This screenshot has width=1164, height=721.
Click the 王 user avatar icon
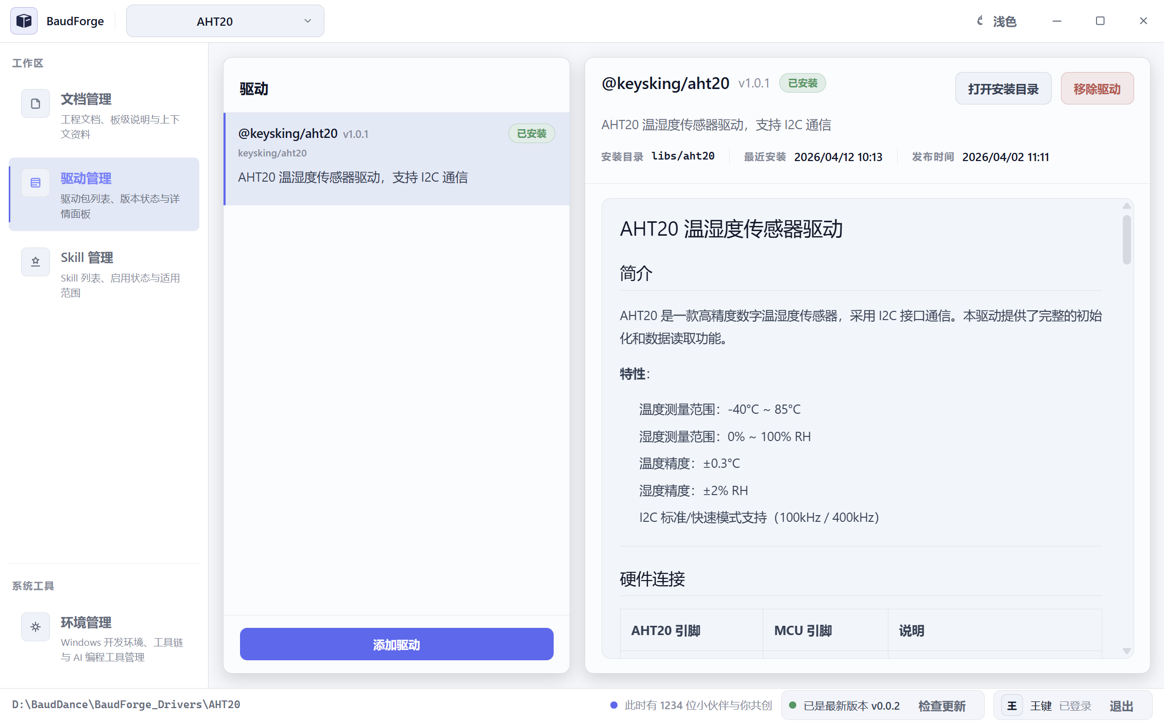point(1012,706)
